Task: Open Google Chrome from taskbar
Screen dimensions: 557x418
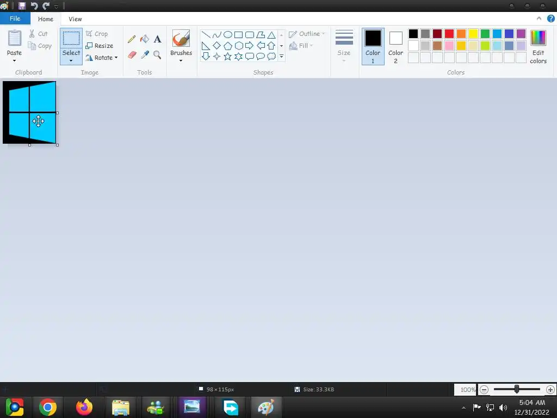Action: coord(48,407)
